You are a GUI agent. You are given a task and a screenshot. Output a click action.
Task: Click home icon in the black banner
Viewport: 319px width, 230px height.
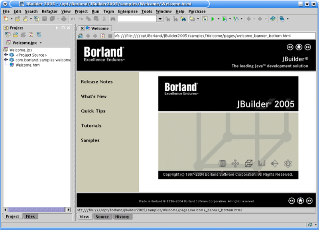[299, 47]
